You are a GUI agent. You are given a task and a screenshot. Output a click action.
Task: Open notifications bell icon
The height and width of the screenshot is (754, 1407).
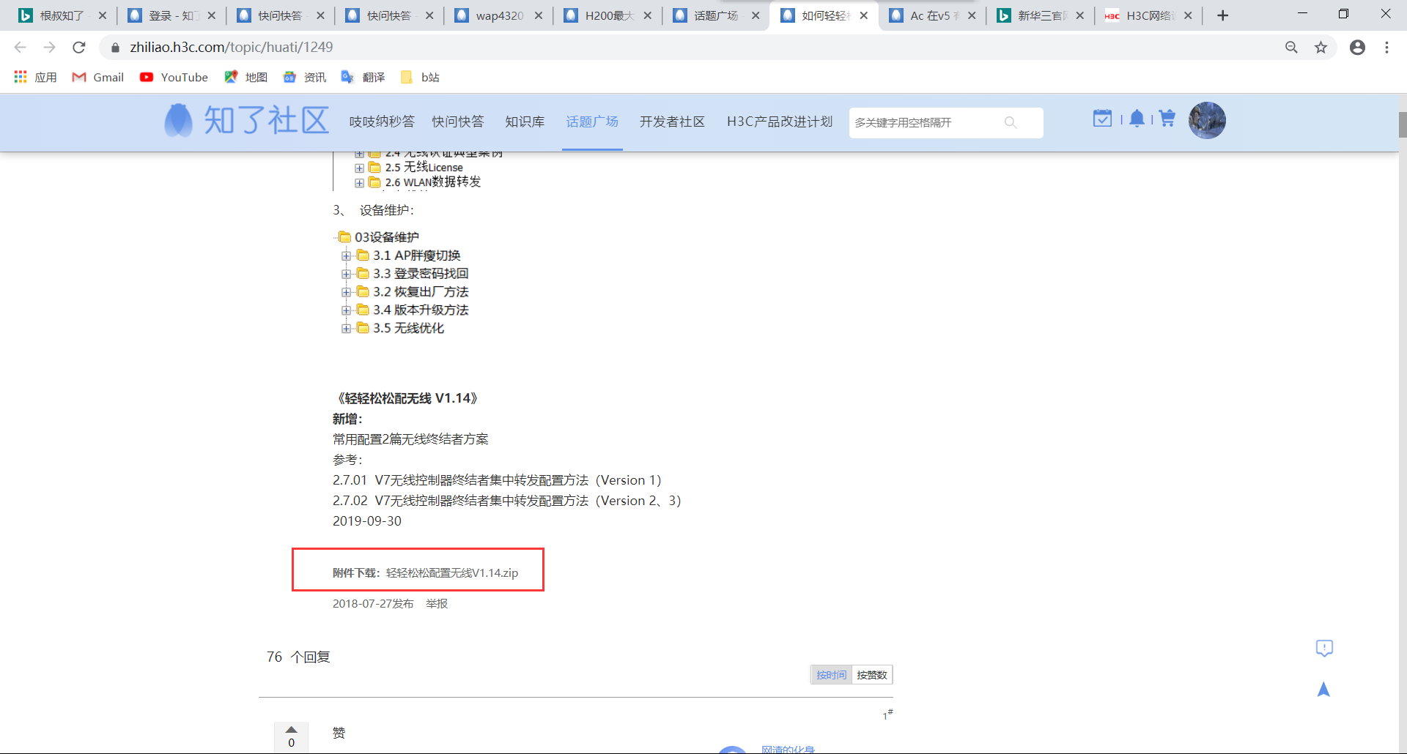click(1137, 119)
